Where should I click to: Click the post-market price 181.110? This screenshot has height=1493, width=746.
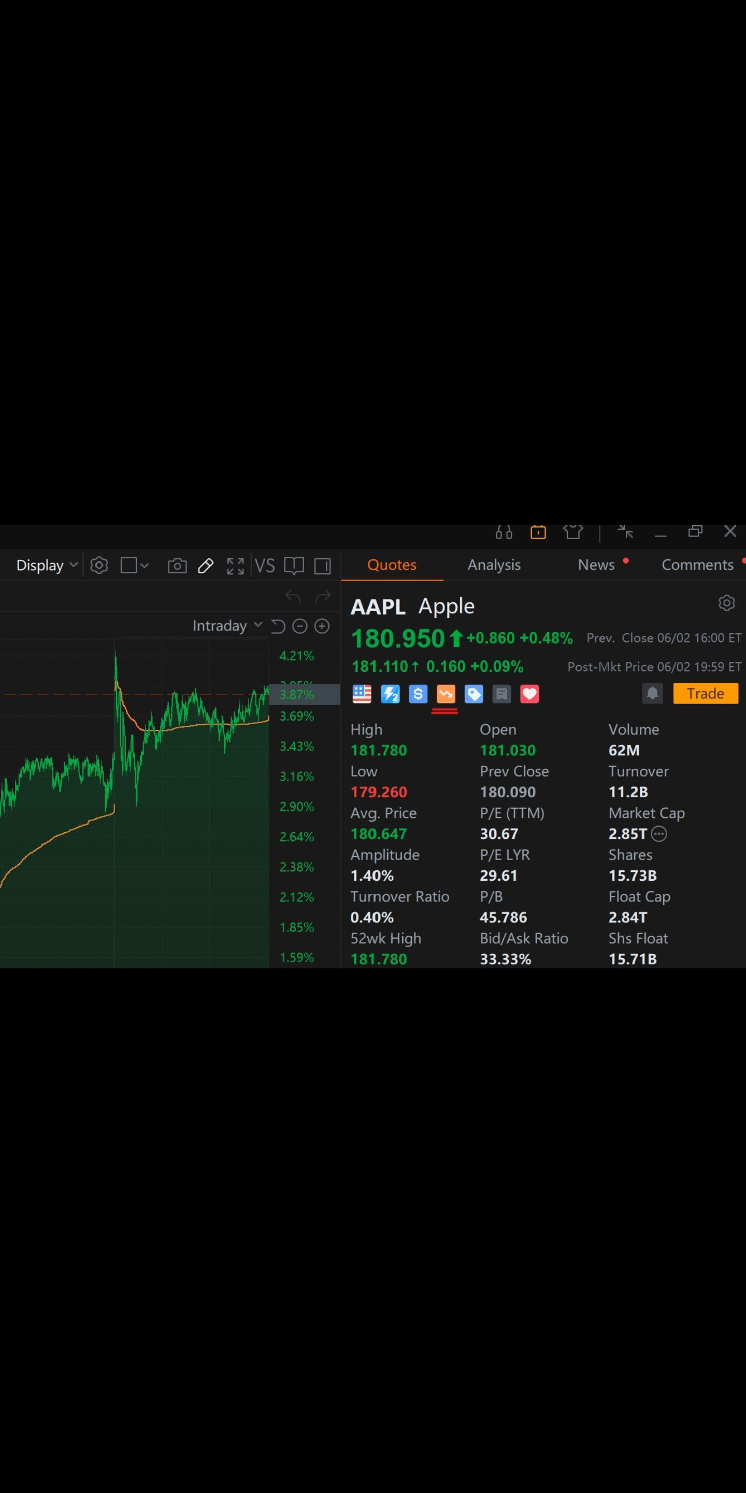point(380,667)
